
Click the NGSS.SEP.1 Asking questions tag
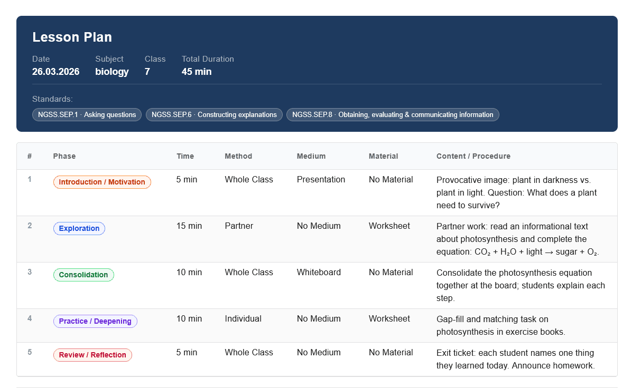click(87, 114)
